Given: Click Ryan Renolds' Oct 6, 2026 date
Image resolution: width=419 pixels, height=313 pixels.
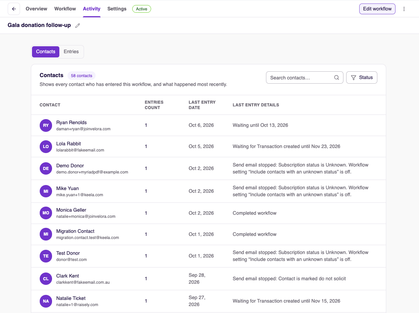Looking at the screenshot, I should [201, 125].
